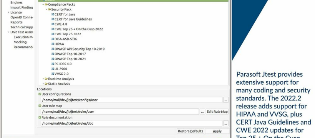This screenshot has width=315, height=138.
Task: Click the OWASP Top 10-2017 icon
Action: (x=53, y=54)
